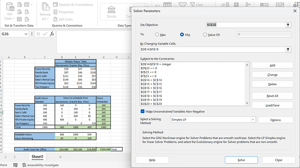The height and width of the screenshot is (168, 300).
Task: Click the From Table/Range icon
Action: coord(19,19)
